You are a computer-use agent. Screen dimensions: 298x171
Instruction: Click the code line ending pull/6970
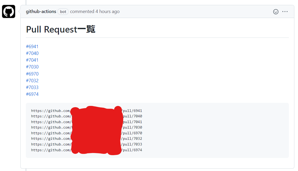pos(87,133)
